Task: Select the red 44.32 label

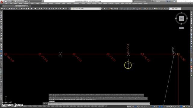Action: [78, 59]
